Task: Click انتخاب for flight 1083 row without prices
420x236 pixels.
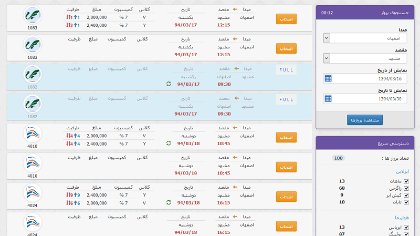Action: pyautogui.click(x=286, y=48)
